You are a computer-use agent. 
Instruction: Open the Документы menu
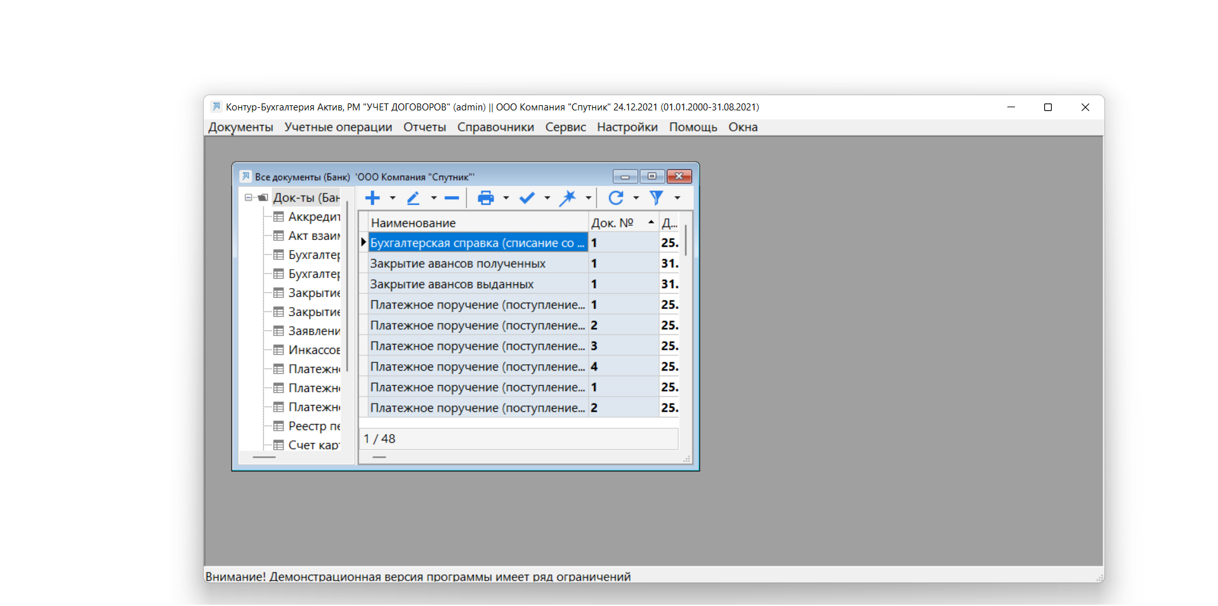(240, 127)
